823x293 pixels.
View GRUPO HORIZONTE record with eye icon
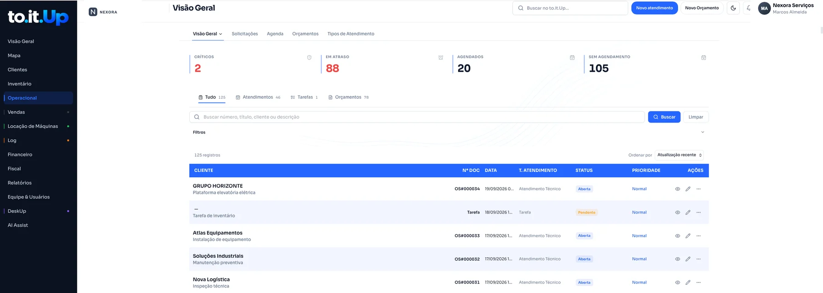pyautogui.click(x=678, y=189)
